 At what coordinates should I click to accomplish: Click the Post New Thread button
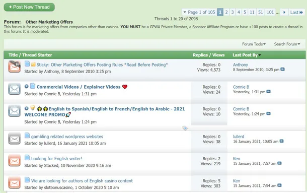29,7
